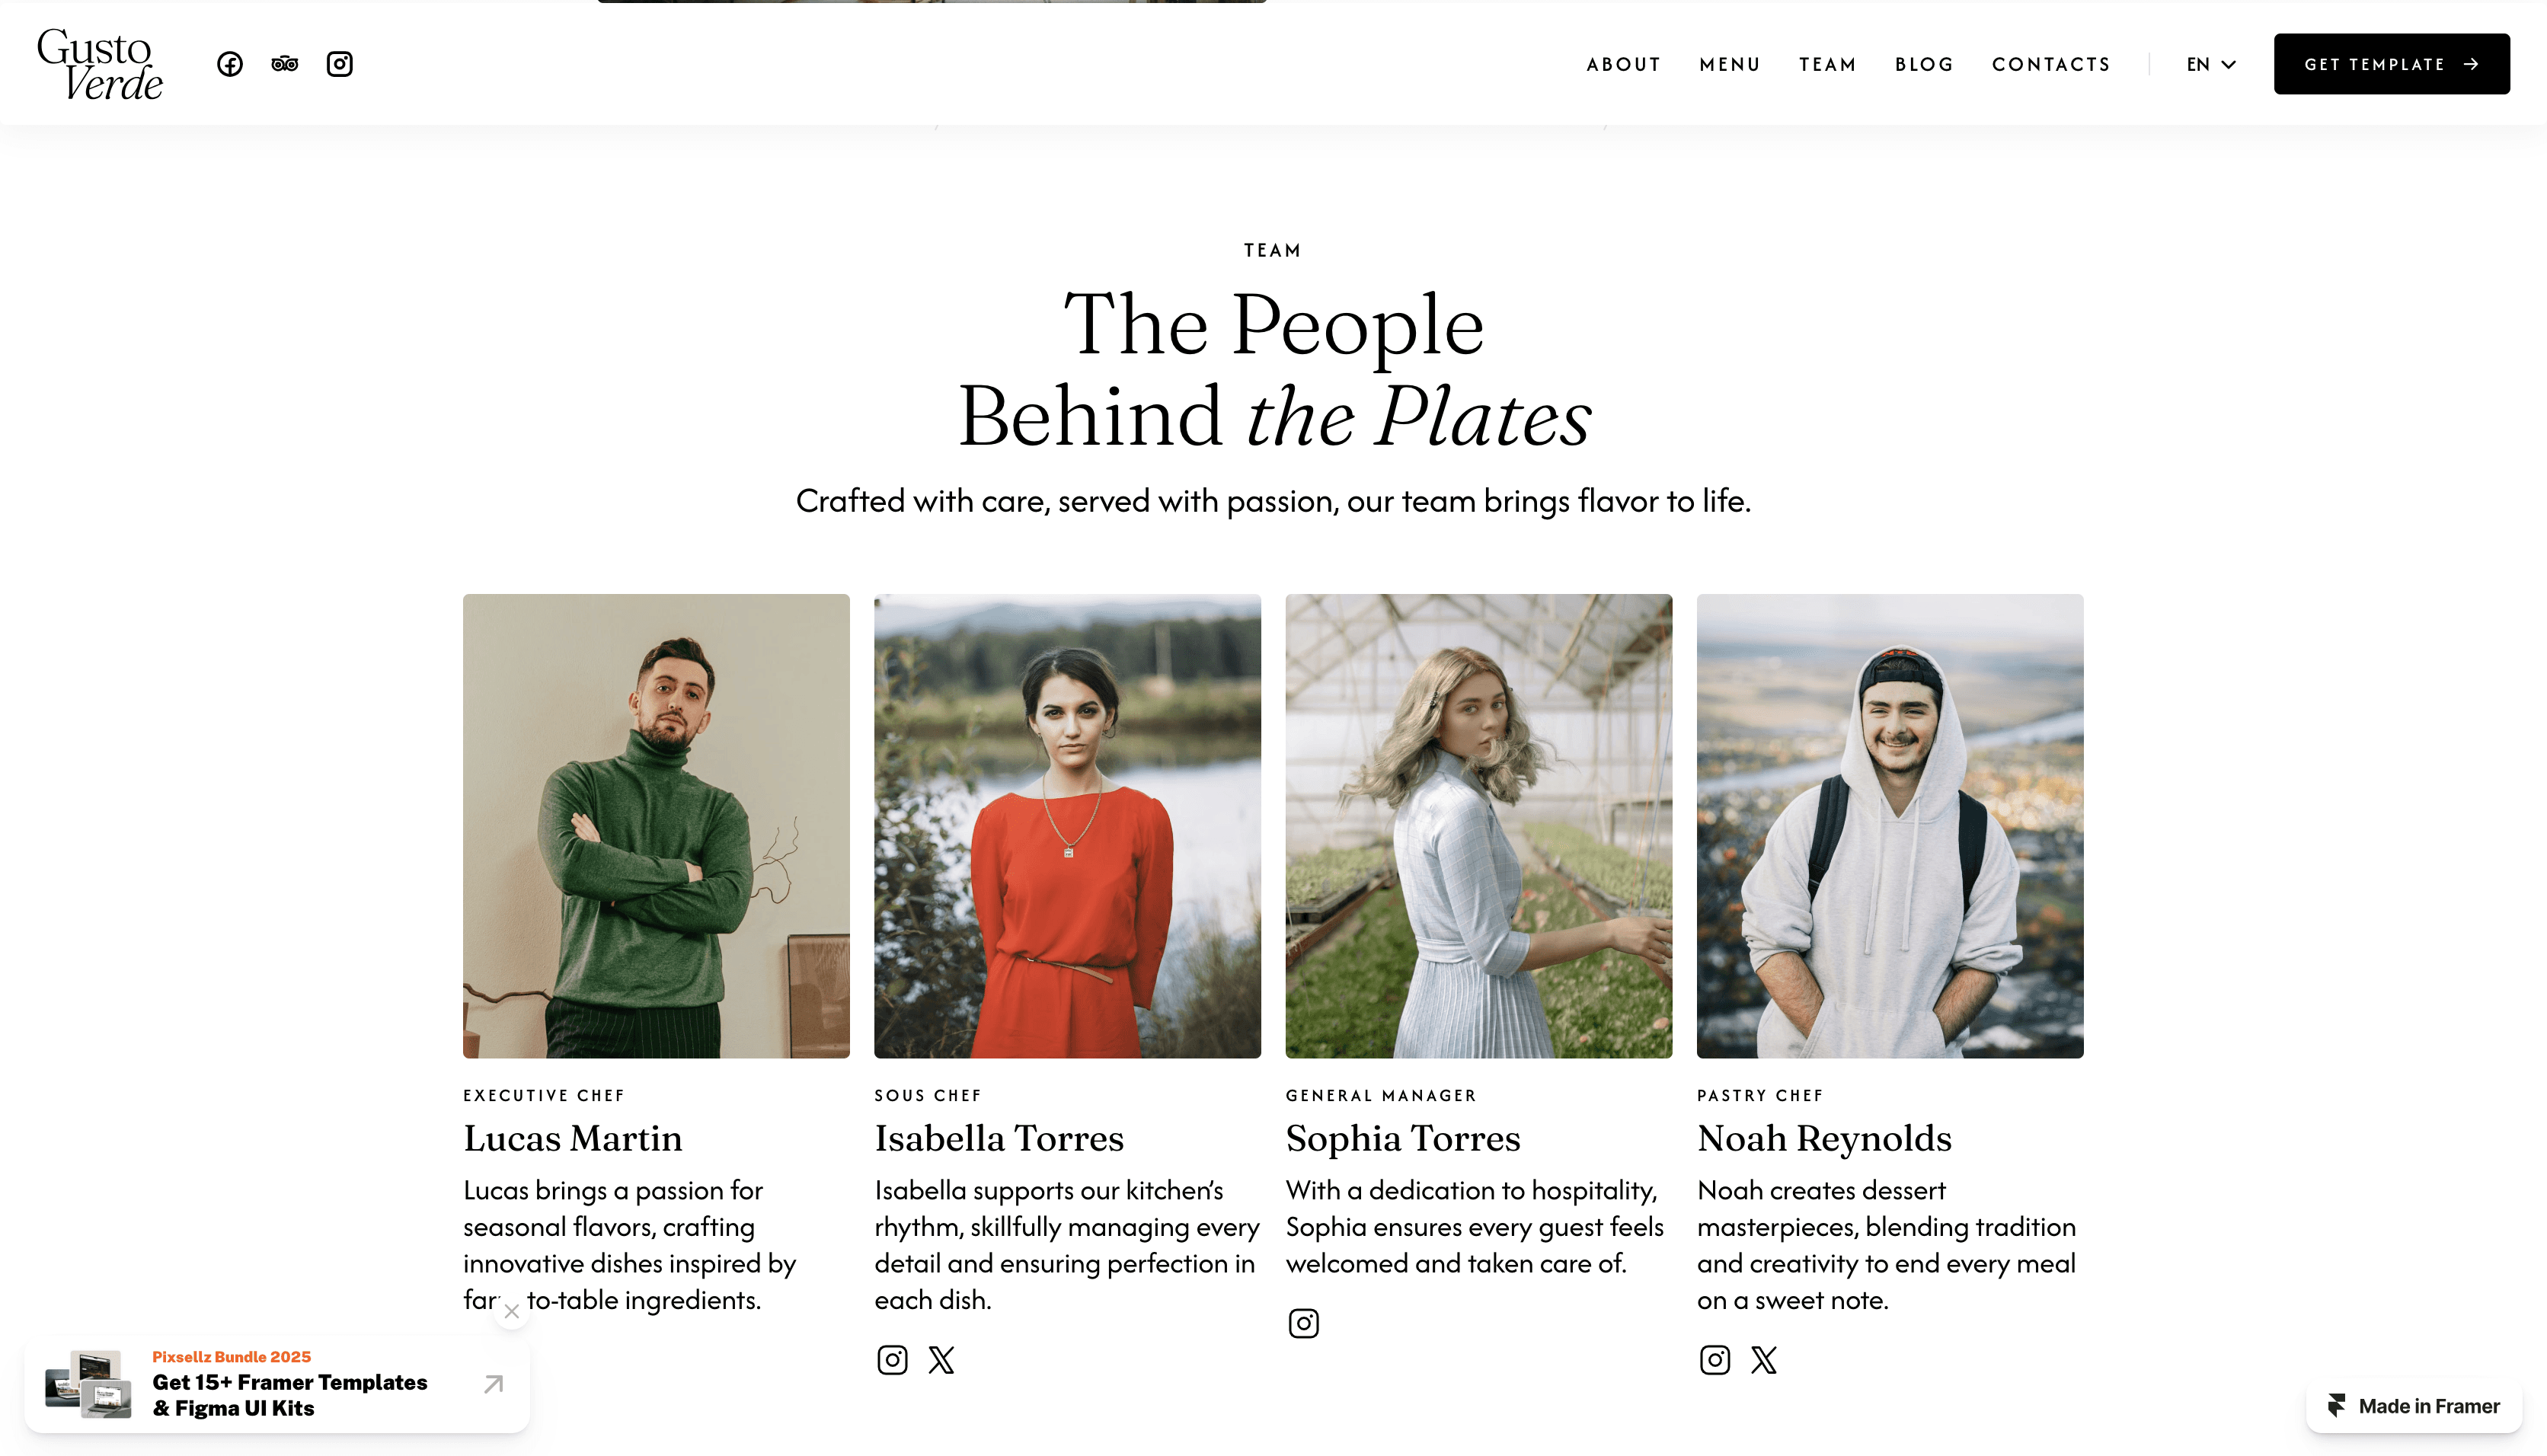Click the Get Template button
Screen dimensions: 2547x1456
coord(2391,64)
